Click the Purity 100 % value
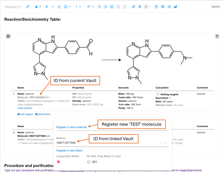The width and height of the screenshot is (224, 174). 130,108
